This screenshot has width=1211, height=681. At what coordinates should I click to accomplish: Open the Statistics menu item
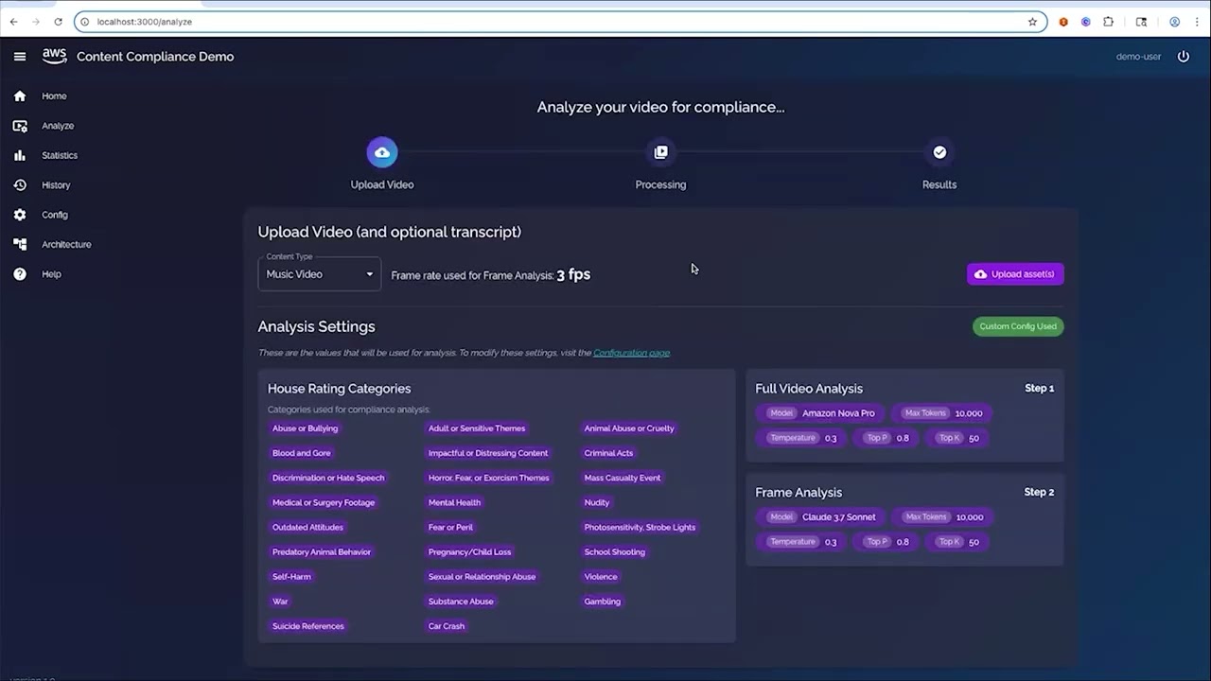pyautogui.click(x=60, y=155)
